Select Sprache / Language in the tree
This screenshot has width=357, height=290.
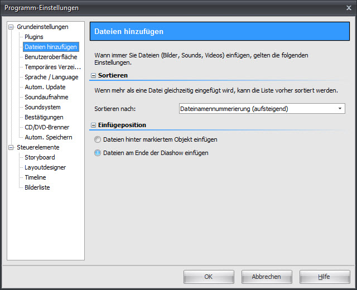pos(51,77)
